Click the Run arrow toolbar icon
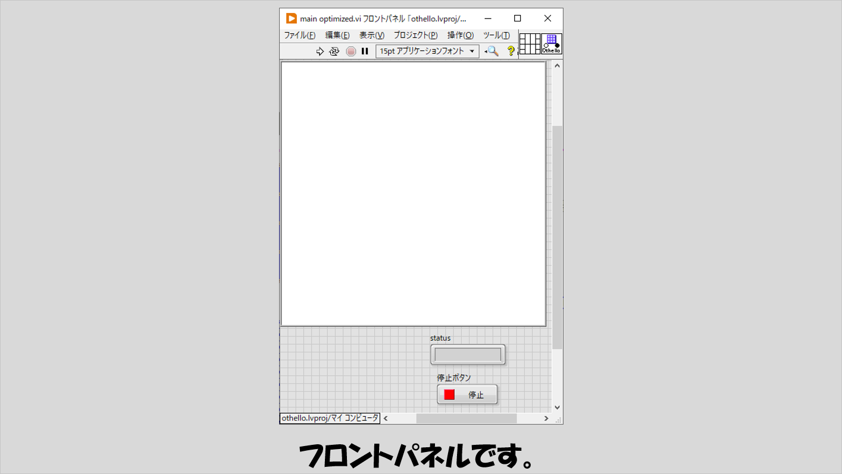 [x=320, y=51]
